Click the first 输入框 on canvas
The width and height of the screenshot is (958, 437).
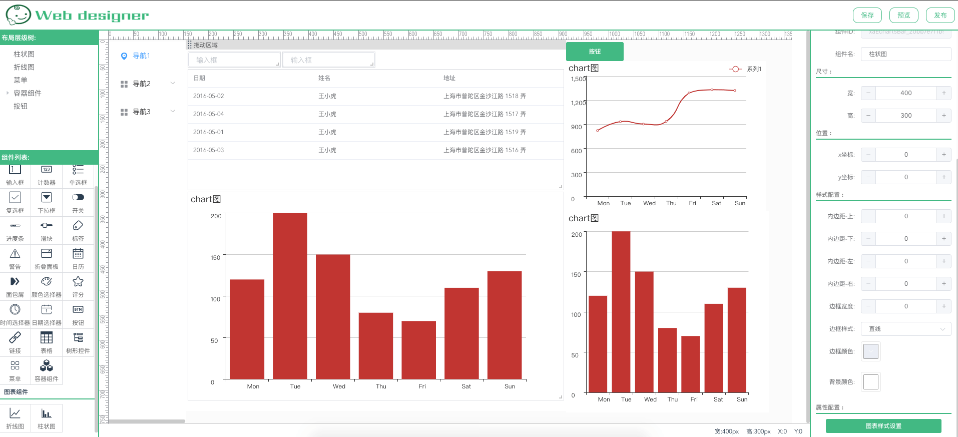[x=234, y=60]
